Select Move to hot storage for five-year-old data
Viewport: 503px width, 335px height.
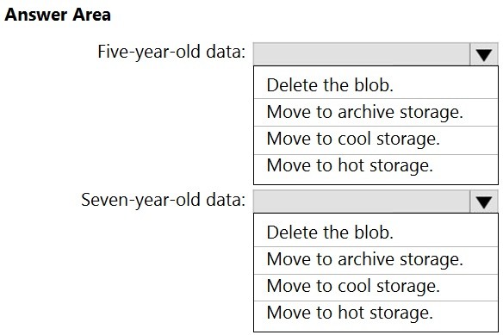pyautogui.click(x=376, y=166)
